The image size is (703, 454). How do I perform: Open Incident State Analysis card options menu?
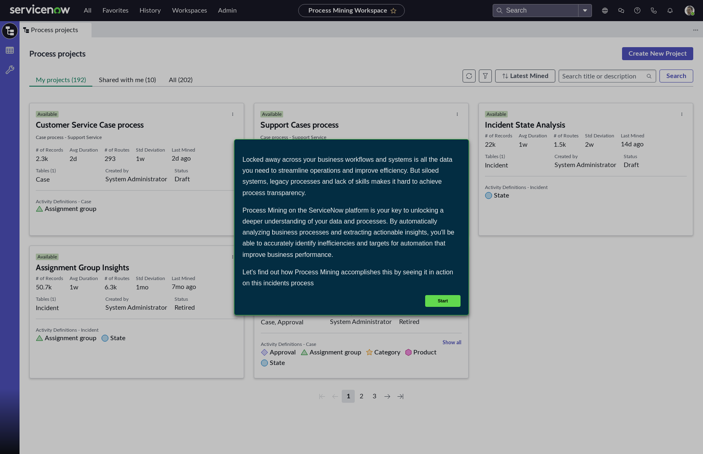click(682, 114)
